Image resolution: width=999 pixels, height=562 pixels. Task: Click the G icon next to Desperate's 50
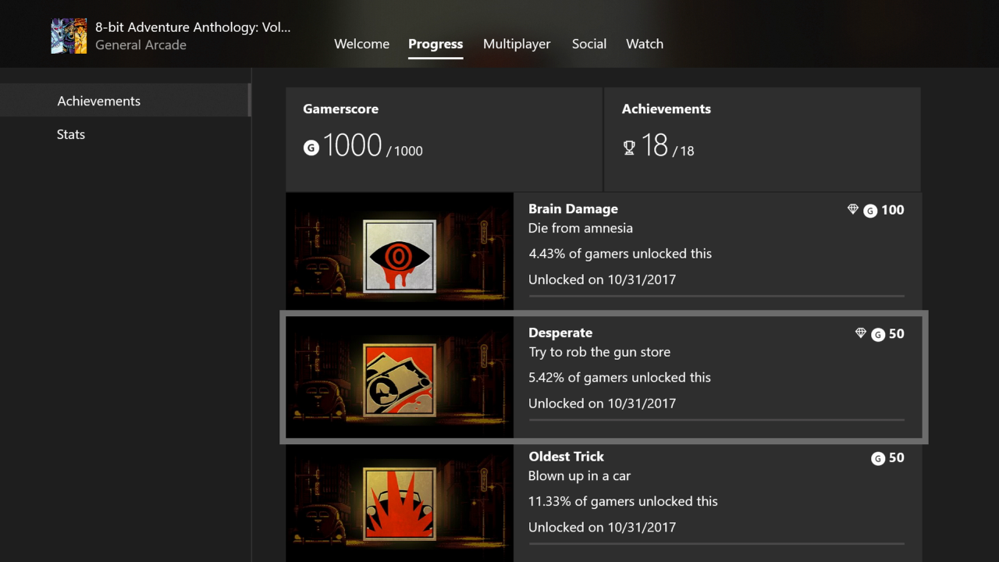(x=878, y=334)
